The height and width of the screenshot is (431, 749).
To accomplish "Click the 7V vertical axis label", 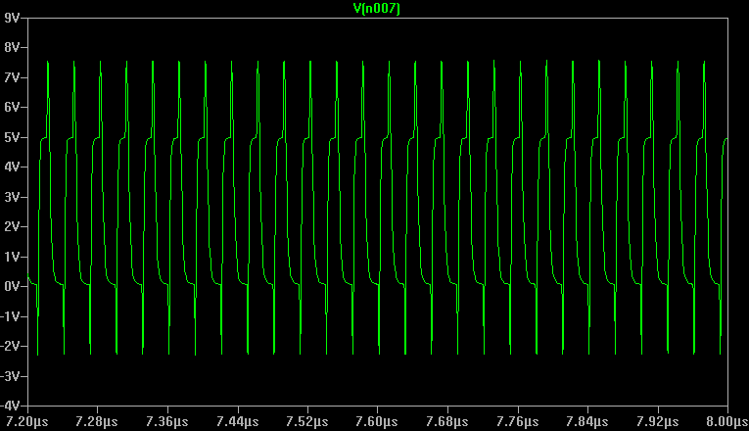I will (x=12, y=77).
